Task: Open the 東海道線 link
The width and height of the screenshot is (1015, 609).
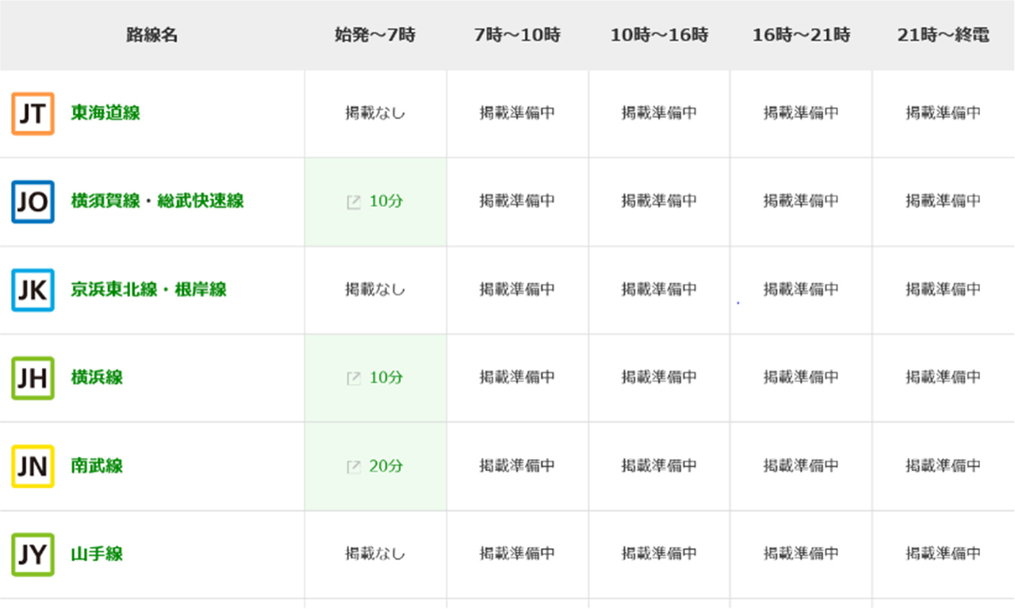Action: [105, 113]
